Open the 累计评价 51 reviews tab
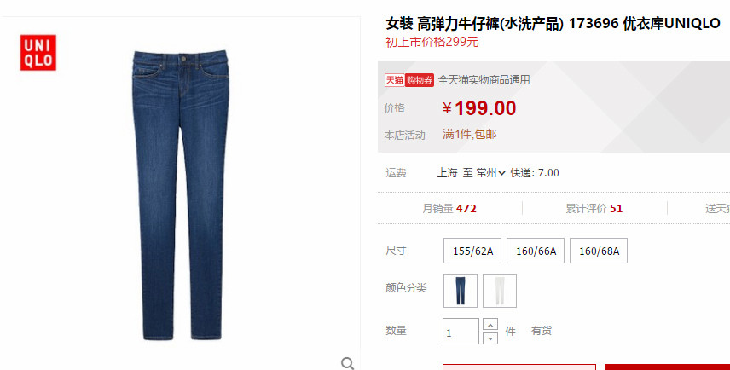The image size is (730, 370). (x=594, y=209)
